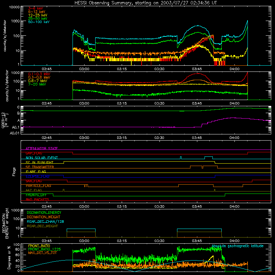Click the Absolute geomagnetic latitude label
Screen dimensions: 275x275
tap(238, 246)
